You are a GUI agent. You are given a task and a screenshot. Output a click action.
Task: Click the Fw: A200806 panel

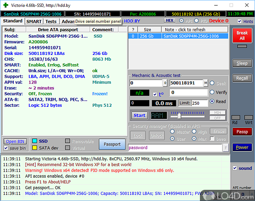point(143,14)
